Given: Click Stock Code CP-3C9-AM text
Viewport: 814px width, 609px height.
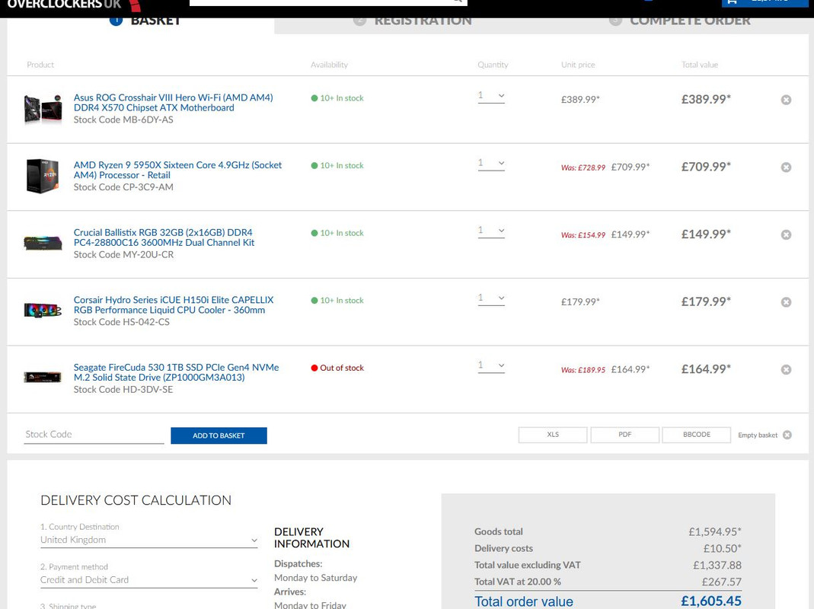Looking at the screenshot, I should [123, 187].
